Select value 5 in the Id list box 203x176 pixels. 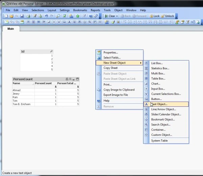pos(37,70)
